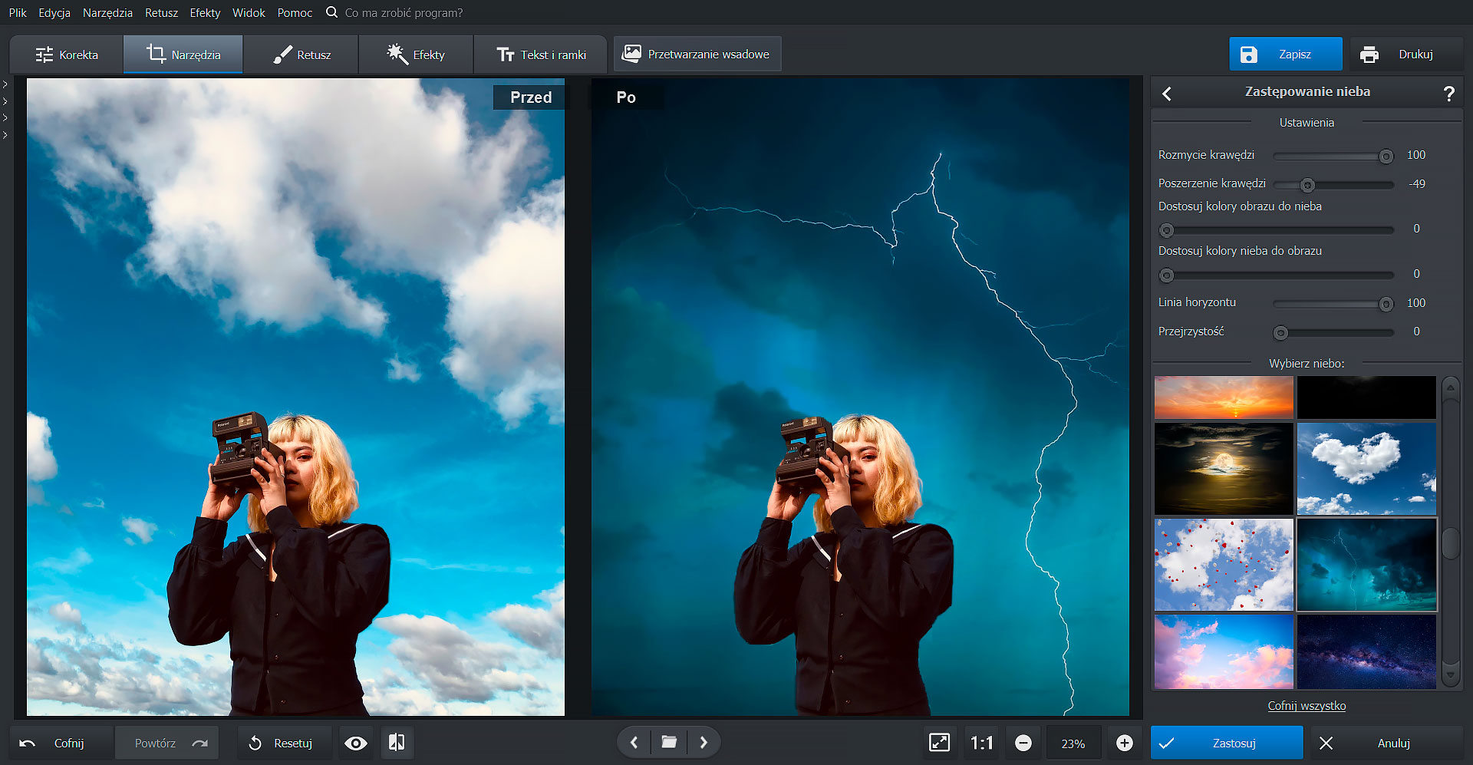Image resolution: width=1473 pixels, height=765 pixels.
Task: Click the Zapisz save button
Action: [1286, 54]
